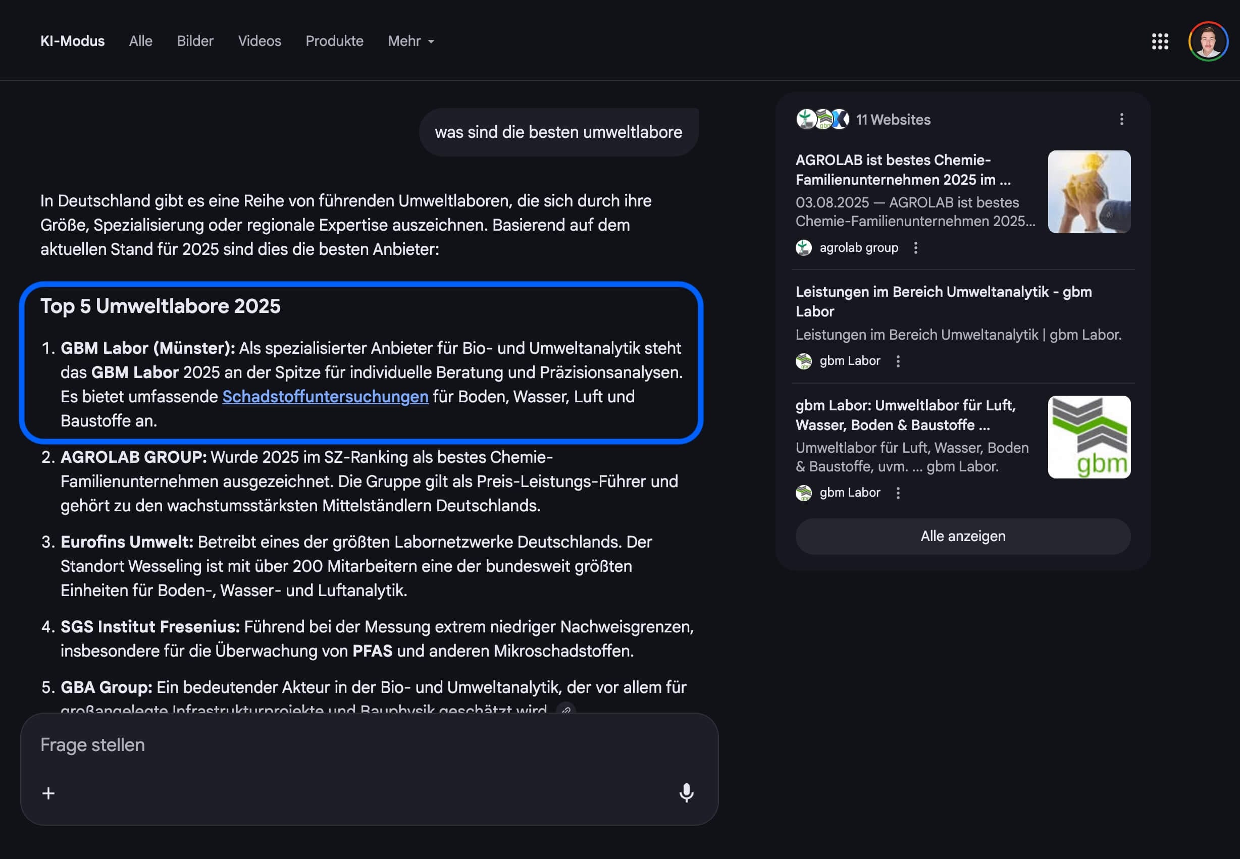
Task: Switch to the Videos tab
Action: click(x=259, y=41)
